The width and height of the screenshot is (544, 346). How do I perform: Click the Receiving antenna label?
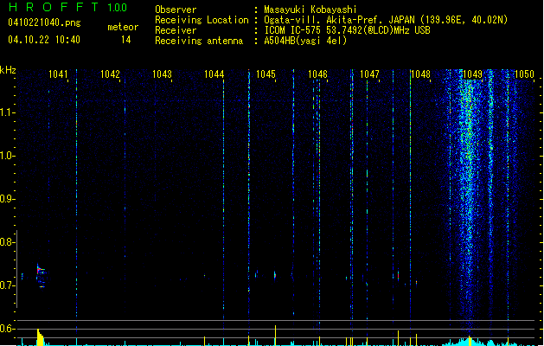pyautogui.click(x=199, y=41)
